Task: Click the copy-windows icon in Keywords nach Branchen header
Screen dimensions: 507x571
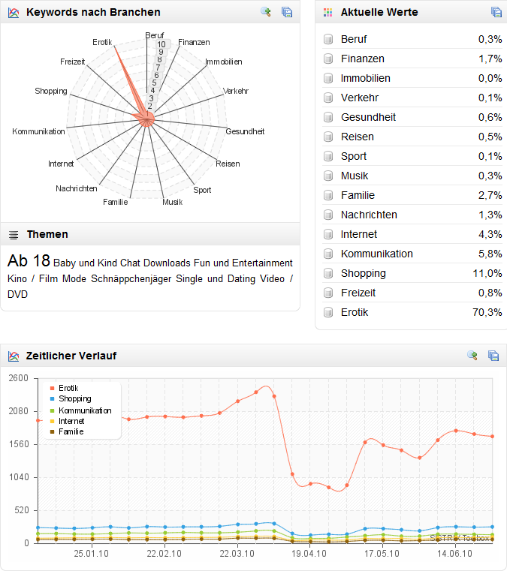Action: pyautogui.click(x=286, y=11)
